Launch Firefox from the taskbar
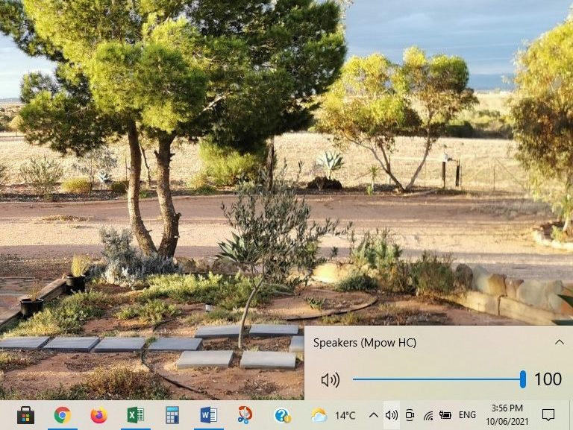The width and height of the screenshot is (573, 430). click(x=98, y=415)
